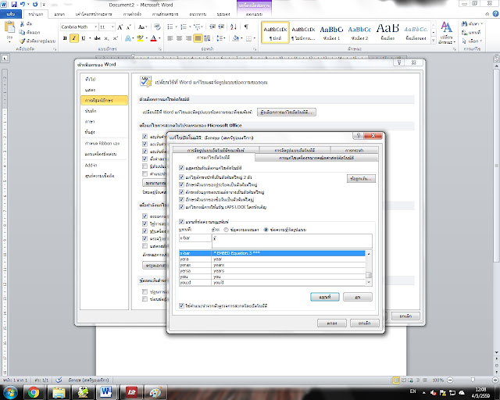
Task: Open Paint from the Windows taskbar
Action: pyautogui.click(x=155, y=392)
